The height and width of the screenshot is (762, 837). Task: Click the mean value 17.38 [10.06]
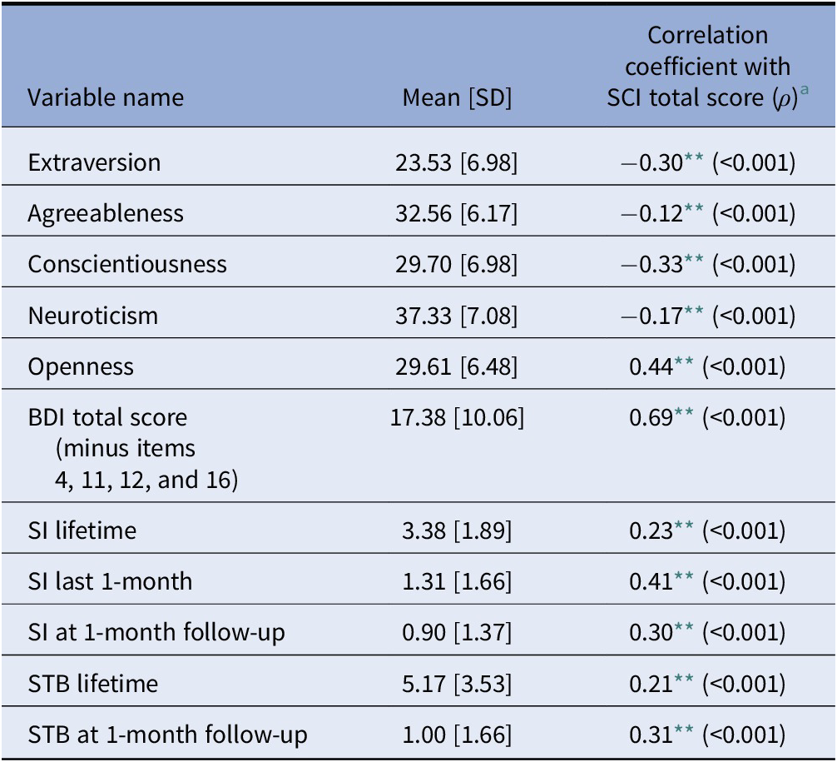[457, 417]
